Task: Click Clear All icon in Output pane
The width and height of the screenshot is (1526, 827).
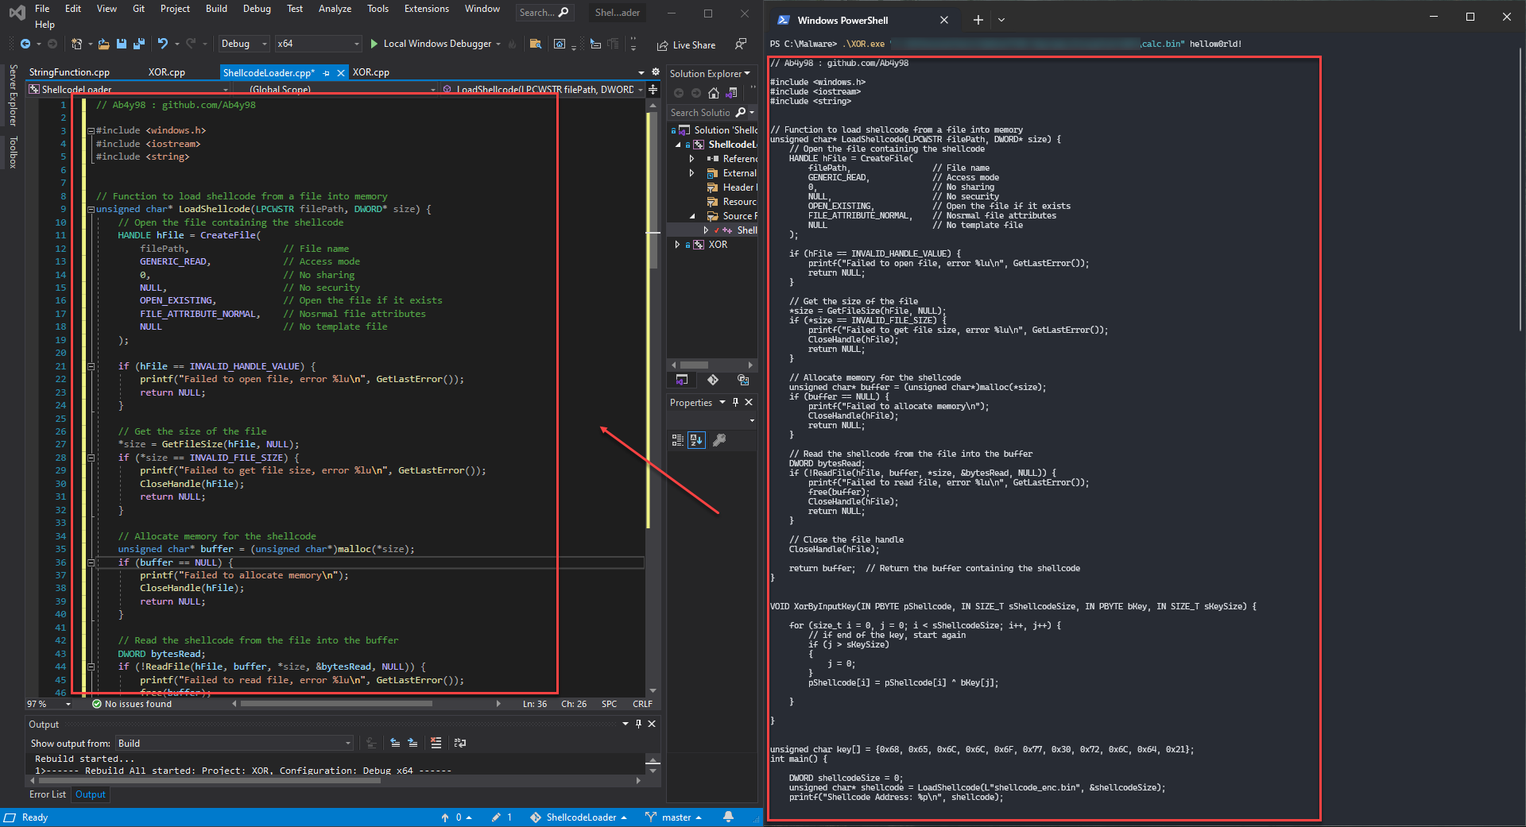Action: tap(436, 743)
